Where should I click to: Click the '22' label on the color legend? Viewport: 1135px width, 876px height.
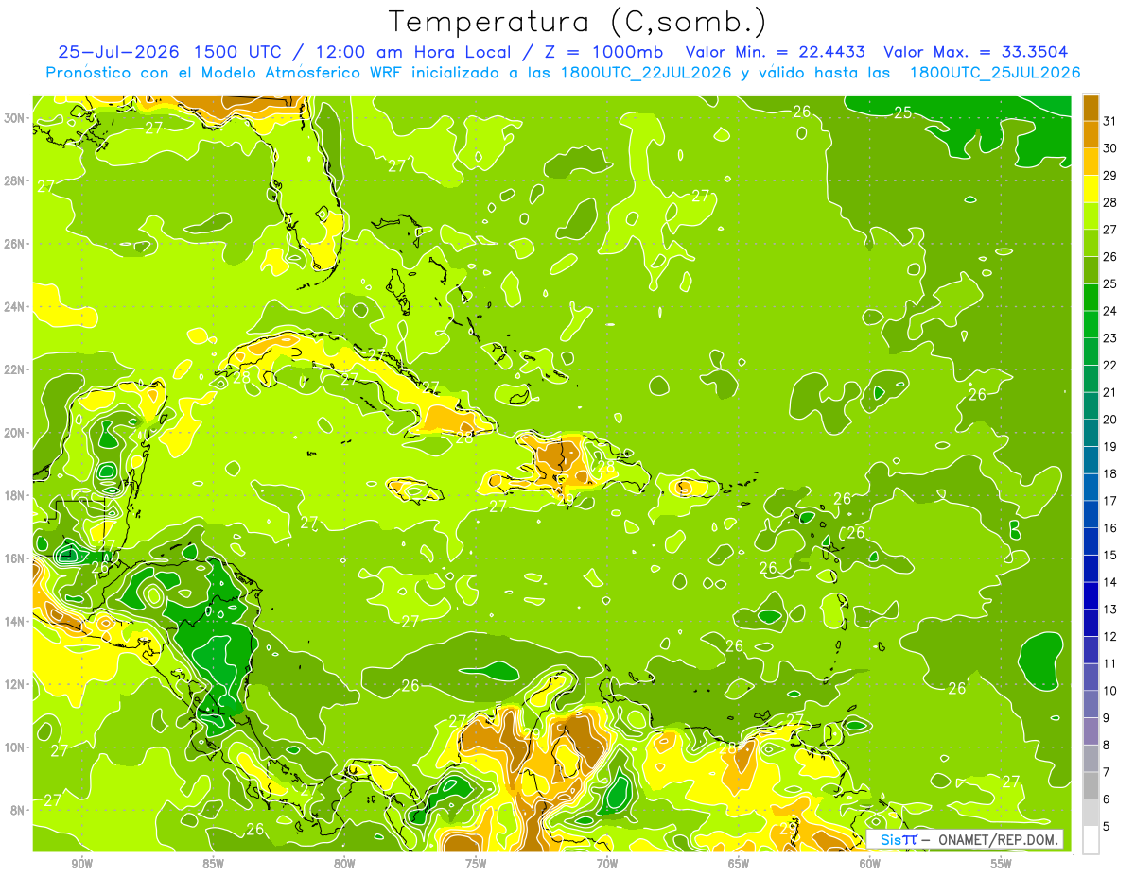pyautogui.click(x=1110, y=365)
